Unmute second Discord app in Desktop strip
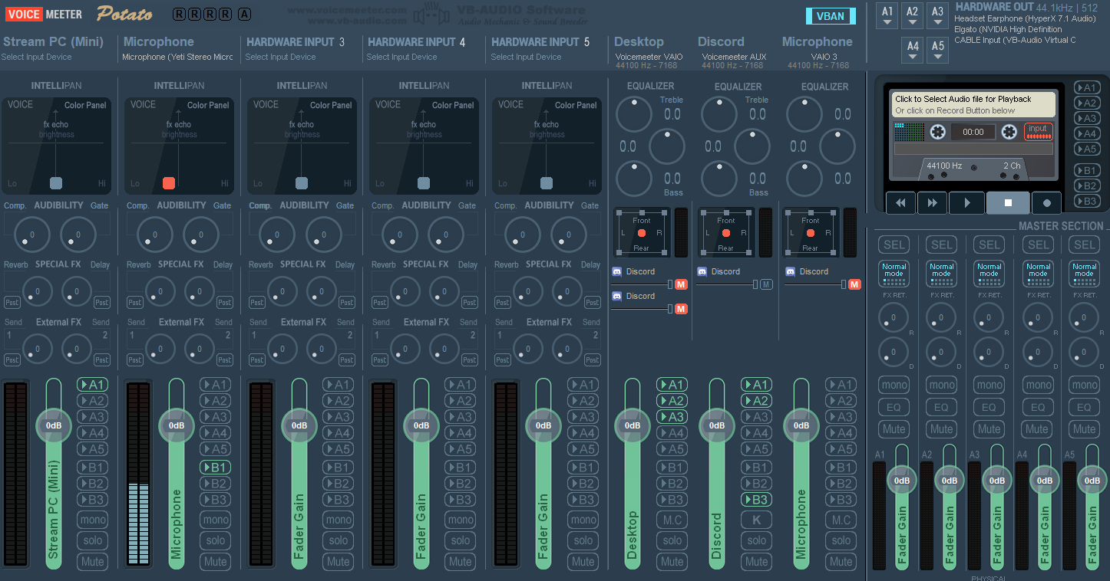The image size is (1110, 581). click(681, 309)
